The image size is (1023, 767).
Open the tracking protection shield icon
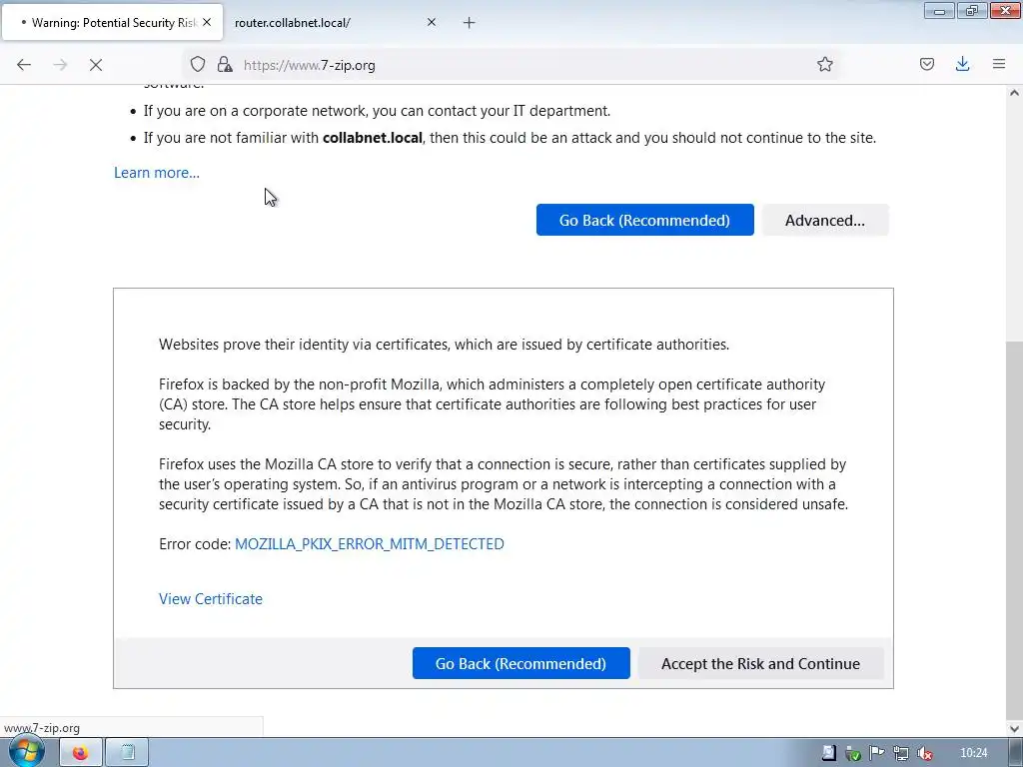(x=198, y=64)
